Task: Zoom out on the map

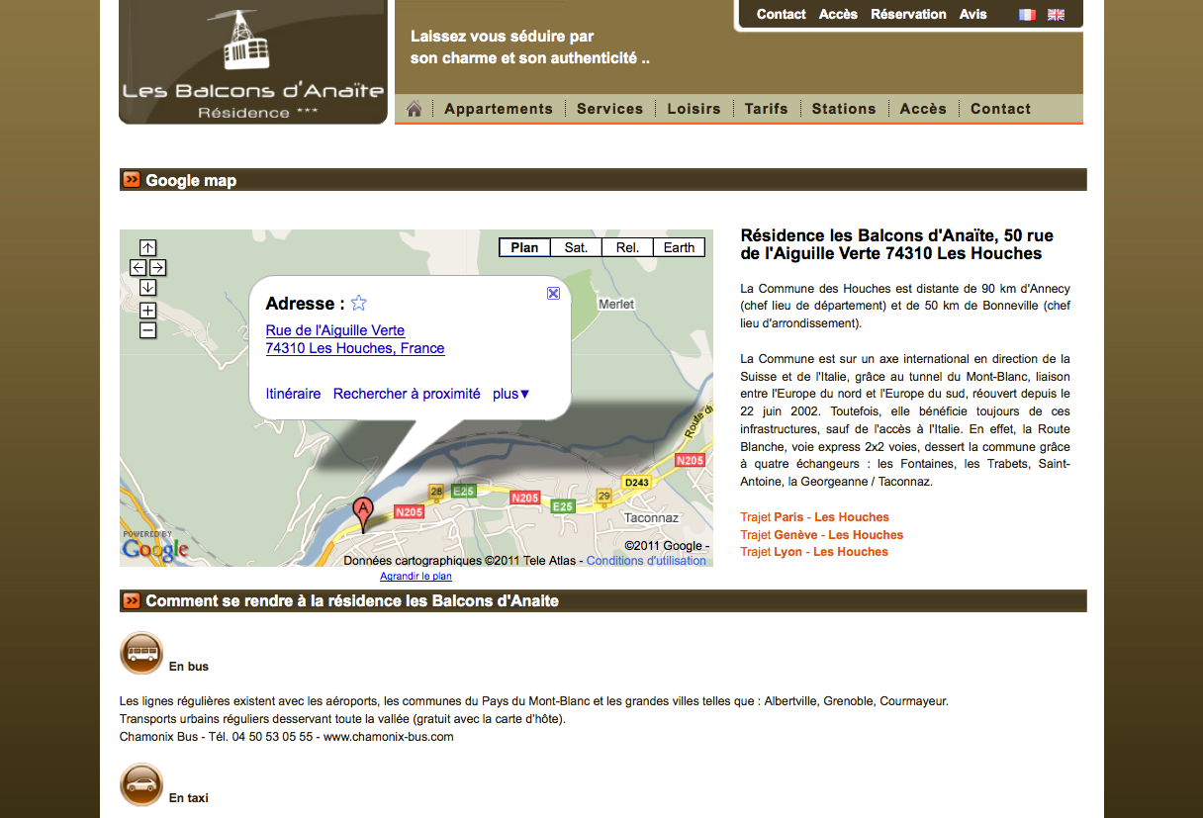Action: (x=147, y=330)
